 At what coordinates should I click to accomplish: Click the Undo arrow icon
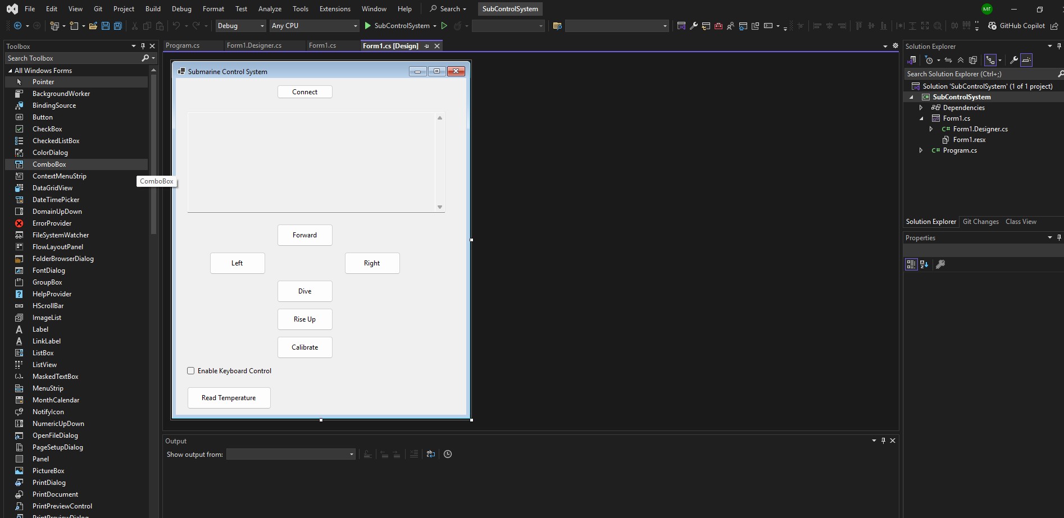(x=176, y=26)
